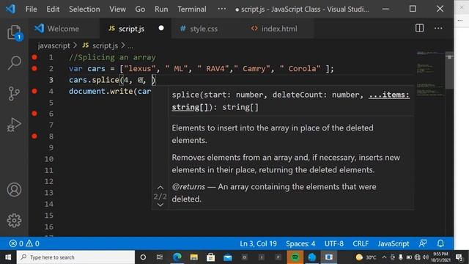
Task: Click the comment text on line 1
Action: tap(112, 57)
